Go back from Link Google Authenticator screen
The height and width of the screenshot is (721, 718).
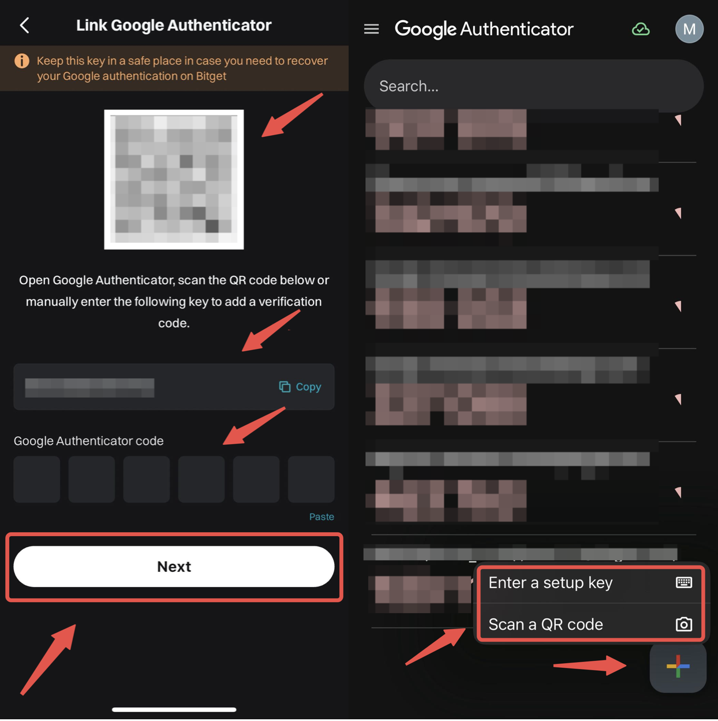[x=24, y=25]
